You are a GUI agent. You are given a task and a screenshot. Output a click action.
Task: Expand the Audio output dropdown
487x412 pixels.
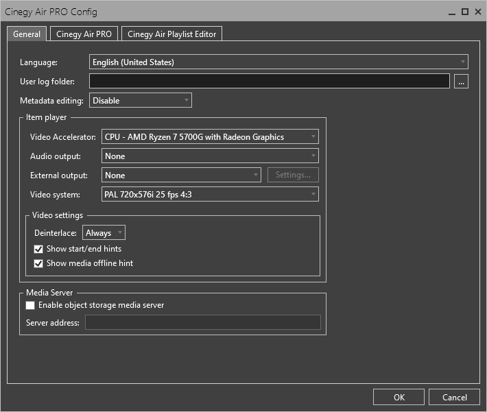click(210, 156)
